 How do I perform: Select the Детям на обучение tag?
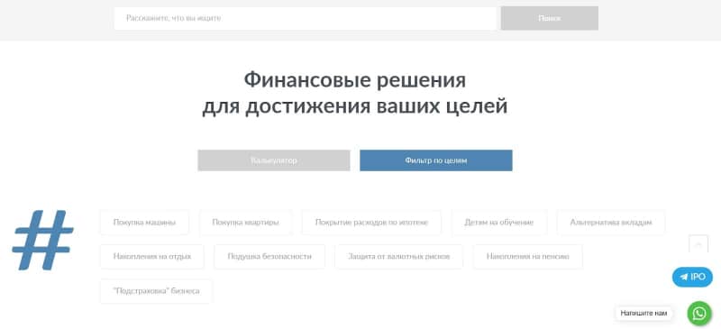pos(499,223)
